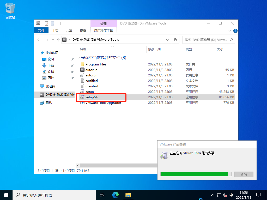Switch to the 共享 ribbon tab
This screenshot has height=200, width=267.
pos(69,31)
